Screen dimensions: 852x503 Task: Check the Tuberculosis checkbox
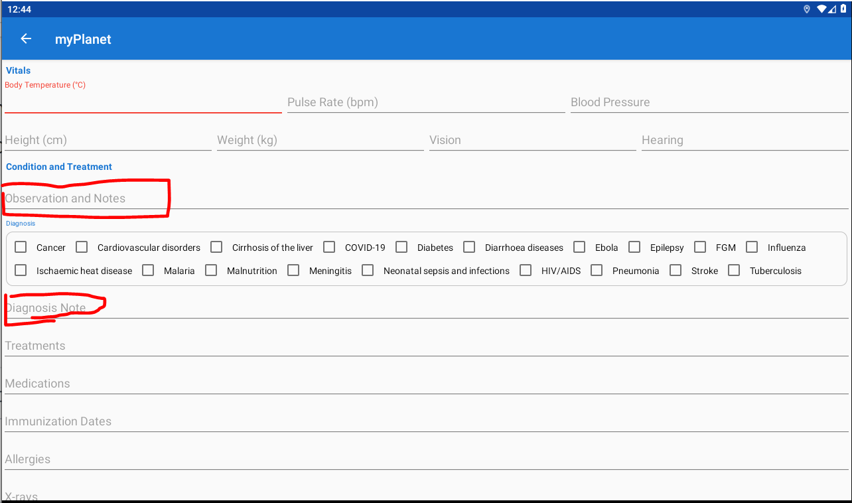[x=734, y=270]
